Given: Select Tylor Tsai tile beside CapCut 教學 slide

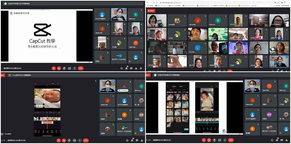Looking at the screenshot, I should (x=136, y=43).
